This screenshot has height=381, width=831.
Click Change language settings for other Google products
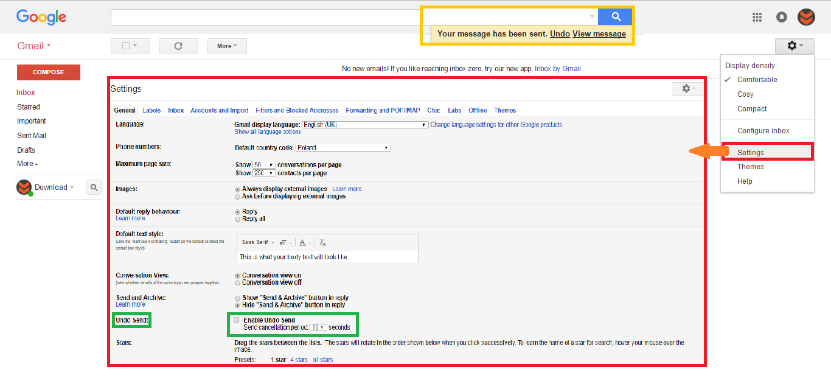click(496, 125)
